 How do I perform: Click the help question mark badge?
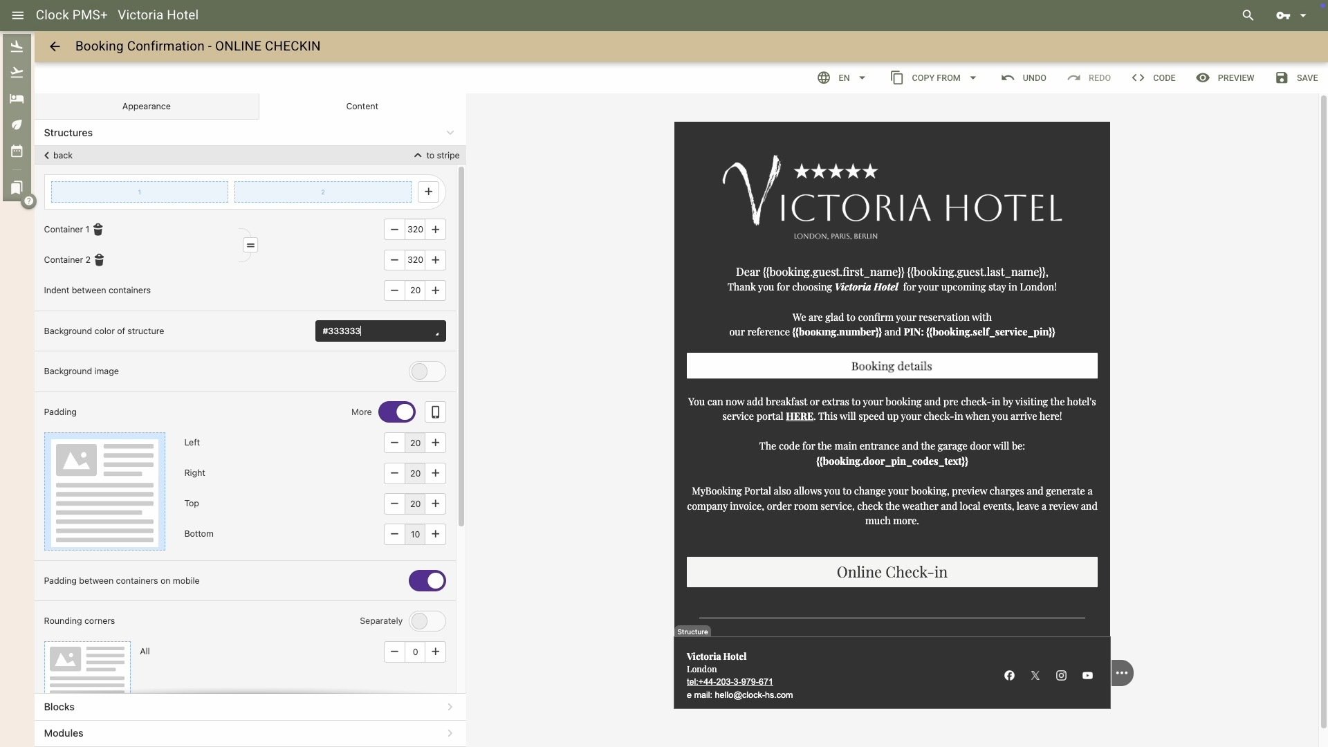[29, 201]
